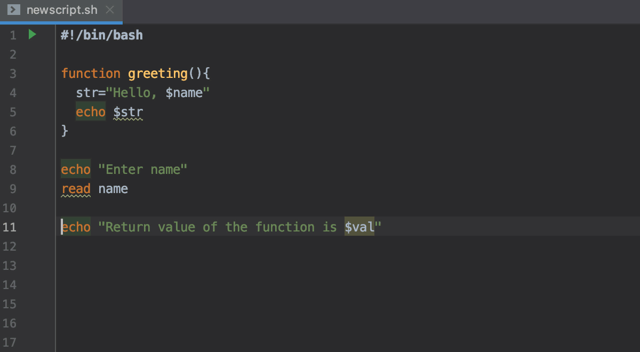Viewport: 640px width, 352px height.
Task: Click line number 4 in the gutter
Action: 13,92
